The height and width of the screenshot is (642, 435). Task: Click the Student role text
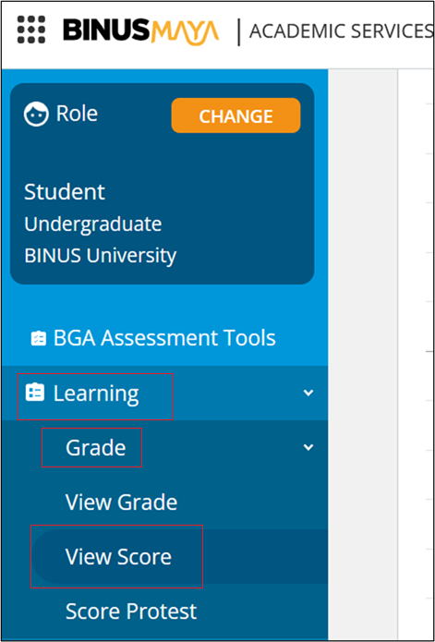tap(65, 192)
